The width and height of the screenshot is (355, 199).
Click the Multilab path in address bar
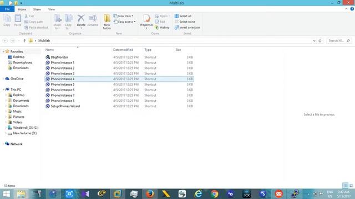(x=44, y=40)
